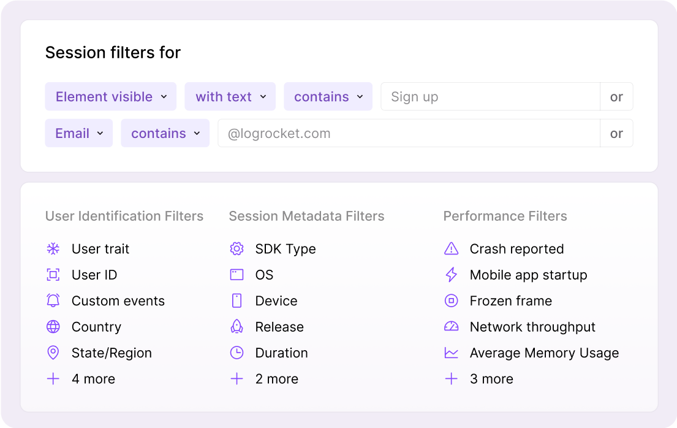Image resolution: width=677 pixels, height=428 pixels.
Task: Click the rocket icon next to Release
Action: [x=236, y=327]
